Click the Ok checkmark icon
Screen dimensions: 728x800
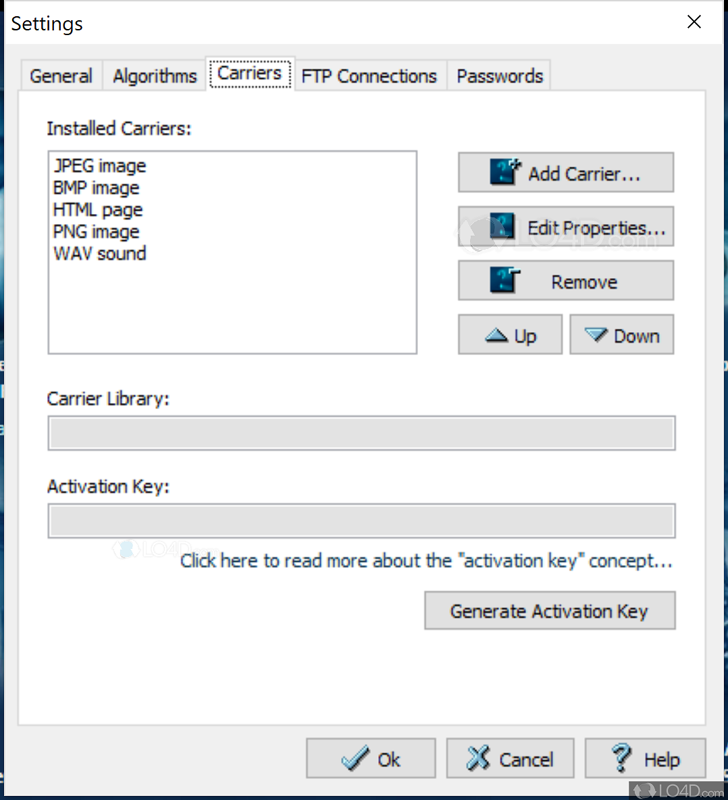(x=355, y=758)
